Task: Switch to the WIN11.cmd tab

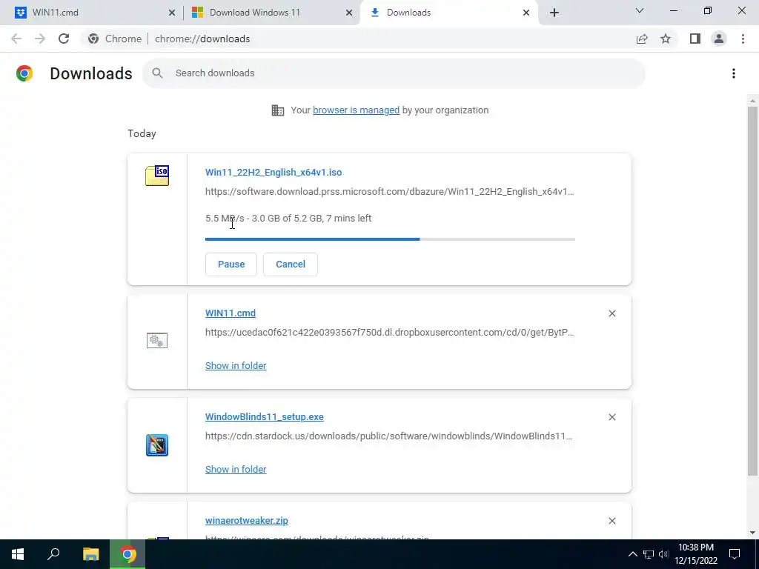Action: pos(95,13)
